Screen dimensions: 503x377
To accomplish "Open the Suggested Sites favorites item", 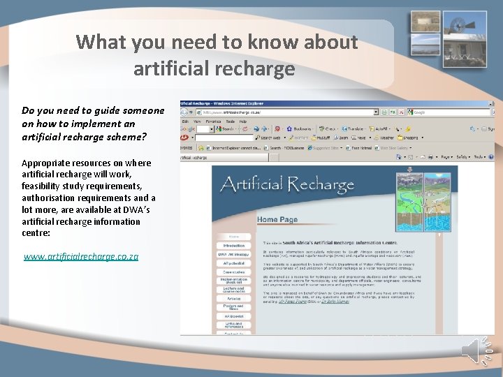I will coord(325,148).
